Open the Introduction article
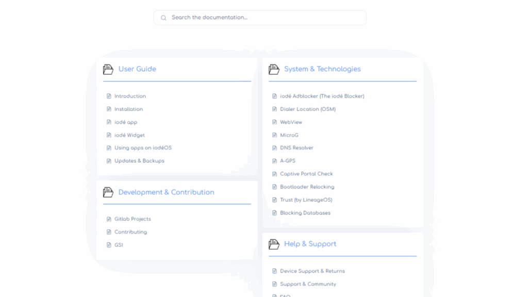Viewport: 528px width, 297px height. coord(130,96)
